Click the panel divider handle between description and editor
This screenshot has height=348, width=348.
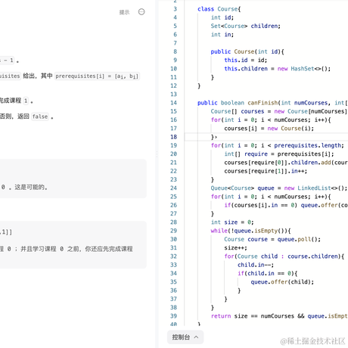(x=157, y=154)
